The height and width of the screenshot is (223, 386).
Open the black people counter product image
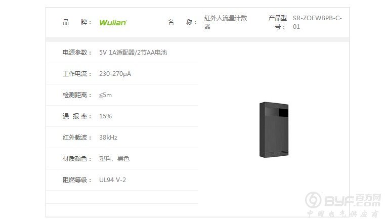tap(274, 130)
